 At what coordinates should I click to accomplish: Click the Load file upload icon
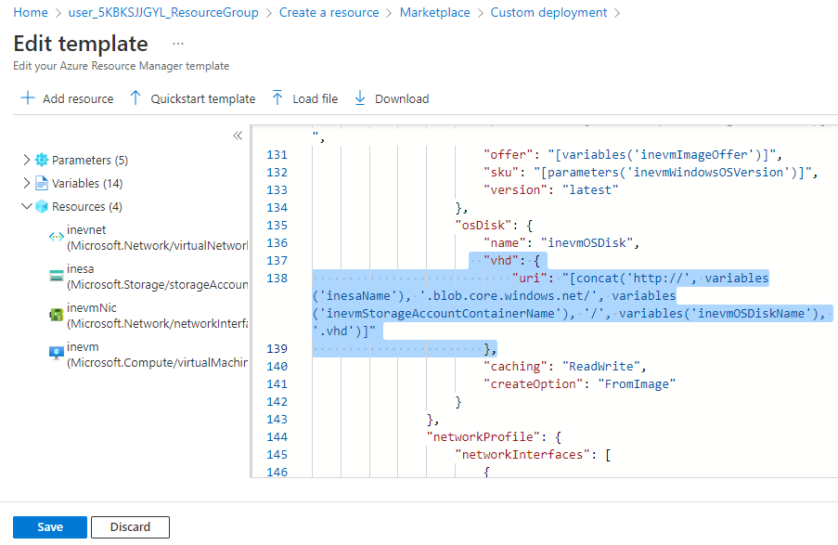(277, 98)
